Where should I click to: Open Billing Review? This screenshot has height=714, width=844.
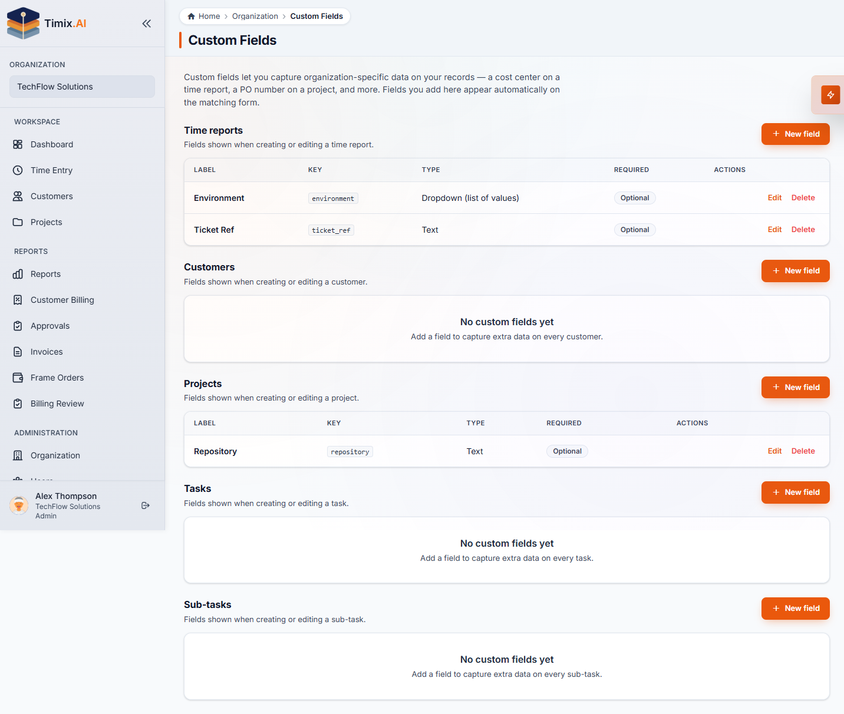[x=82, y=404]
